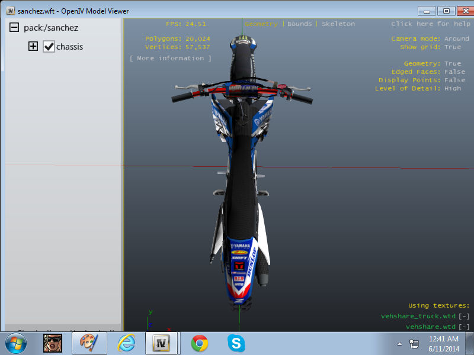Click the network tray icon
474x355 pixels.
[x=414, y=344]
